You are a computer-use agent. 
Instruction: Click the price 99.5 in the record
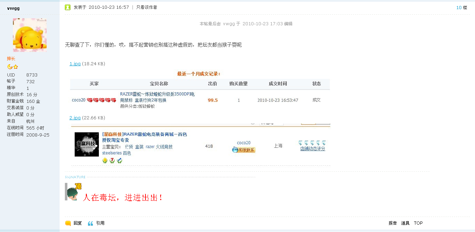click(x=213, y=100)
